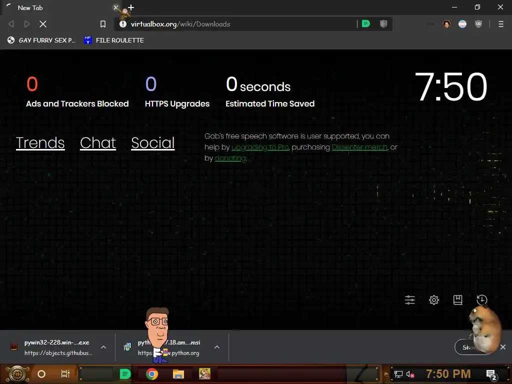This screenshot has height=384, width=512.
Task: Click the striped flag extension icon
Action: click(x=462, y=24)
